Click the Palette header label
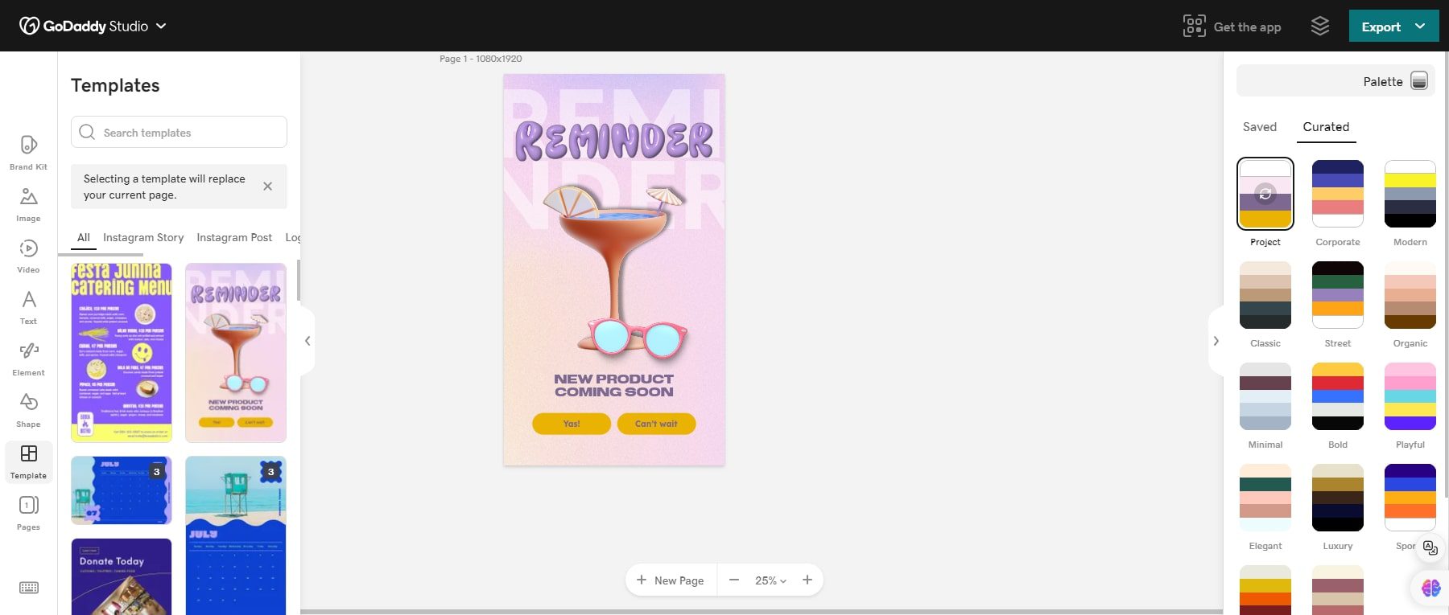 [1382, 81]
